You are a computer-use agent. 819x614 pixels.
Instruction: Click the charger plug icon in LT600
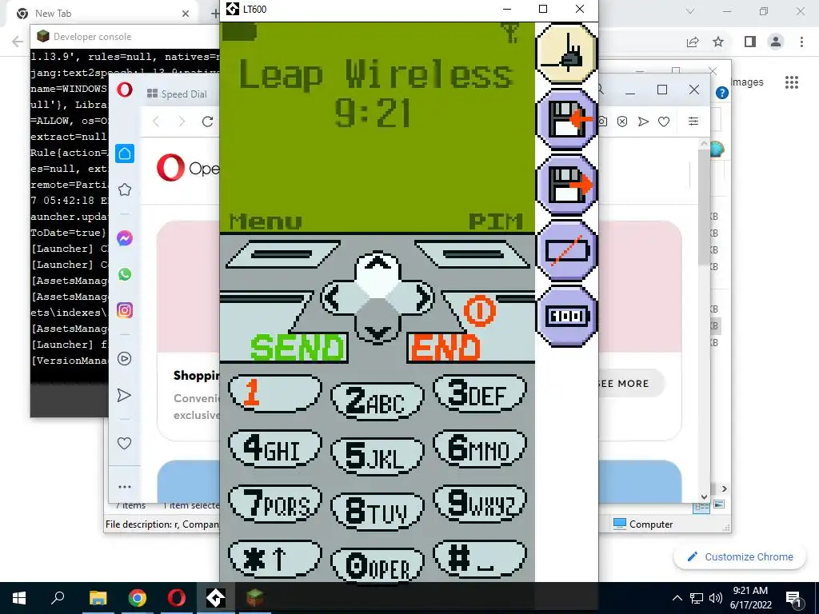coord(567,54)
